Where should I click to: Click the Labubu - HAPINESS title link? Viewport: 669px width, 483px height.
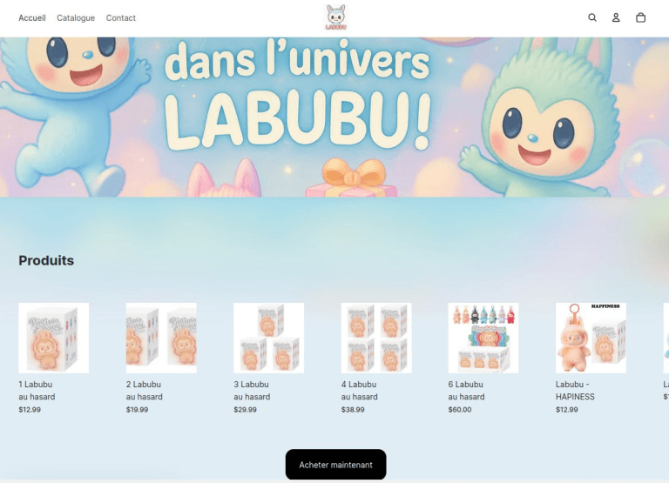(575, 391)
